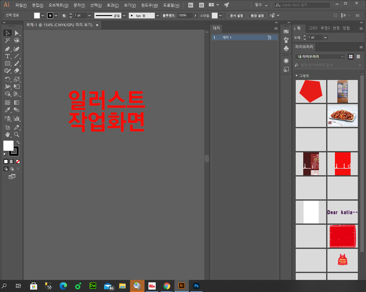Select the Curvature tool
Image resolution: width=366 pixels, height=292 pixels.
click(17, 49)
